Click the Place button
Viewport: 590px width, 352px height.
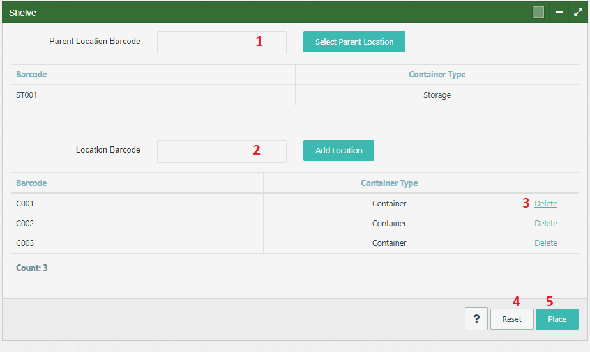(x=557, y=319)
